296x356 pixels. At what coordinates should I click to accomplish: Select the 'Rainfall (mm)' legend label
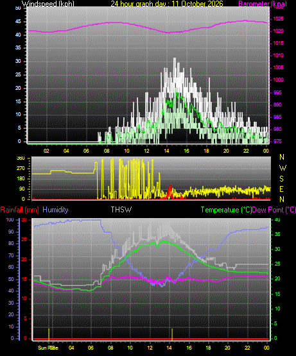click(19, 210)
